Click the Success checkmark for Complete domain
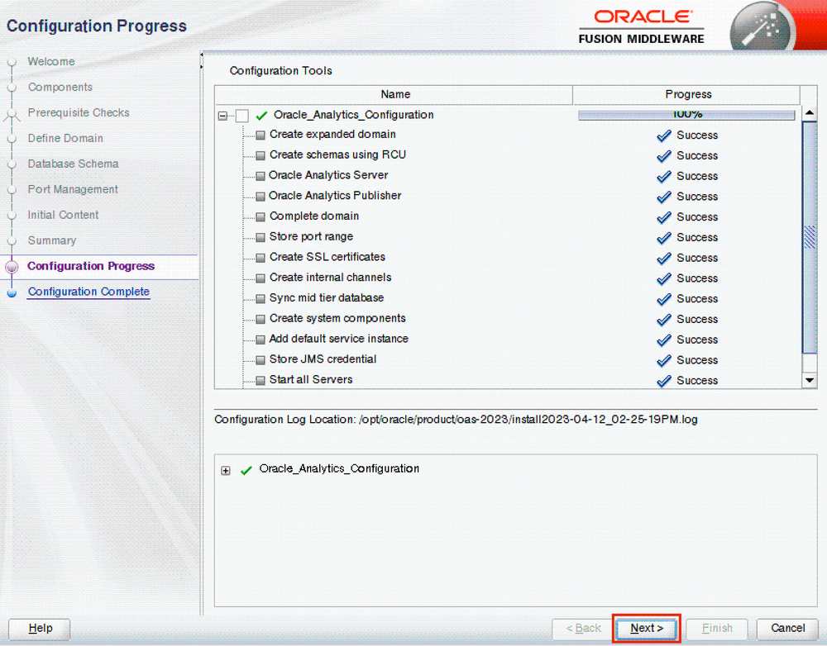This screenshot has height=646, width=827. point(664,217)
